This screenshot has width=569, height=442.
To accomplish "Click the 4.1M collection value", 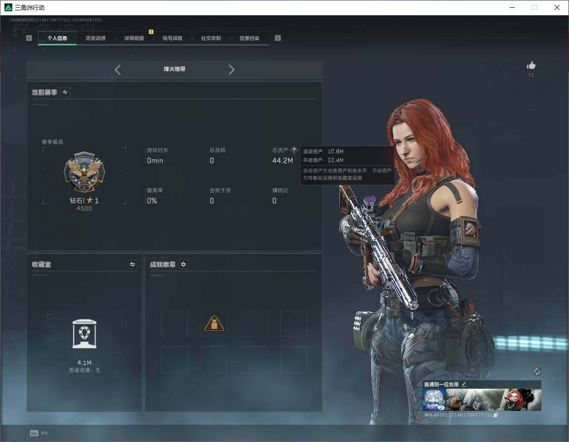I will click(x=84, y=363).
